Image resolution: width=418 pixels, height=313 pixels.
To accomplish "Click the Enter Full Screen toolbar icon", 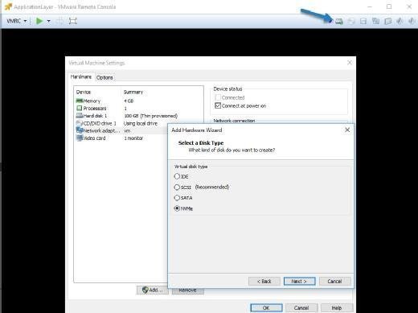I will point(72,21).
